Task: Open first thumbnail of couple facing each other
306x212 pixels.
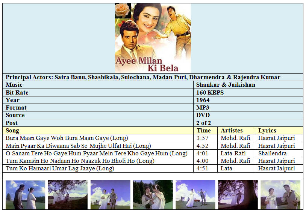Action: coord(25,195)
